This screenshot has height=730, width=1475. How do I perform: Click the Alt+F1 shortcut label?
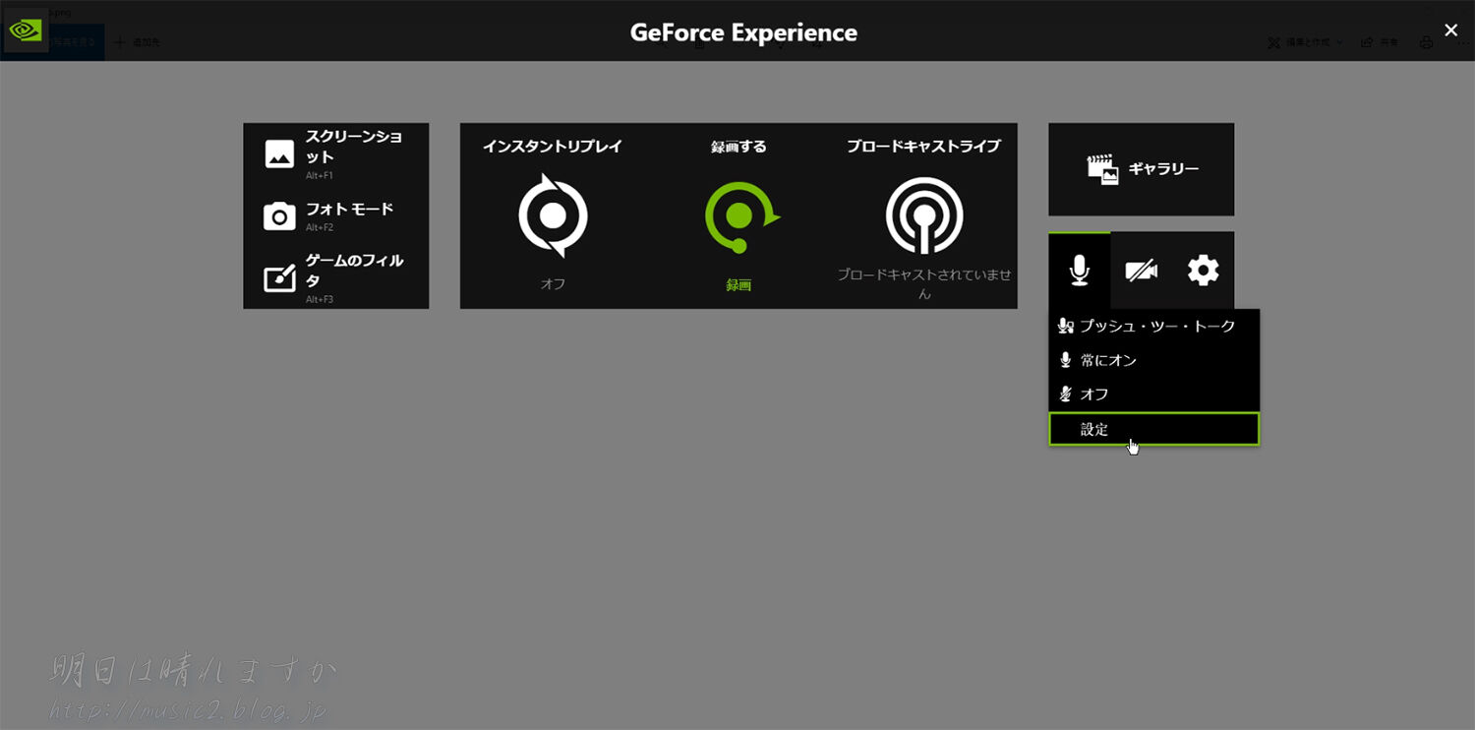click(320, 176)
